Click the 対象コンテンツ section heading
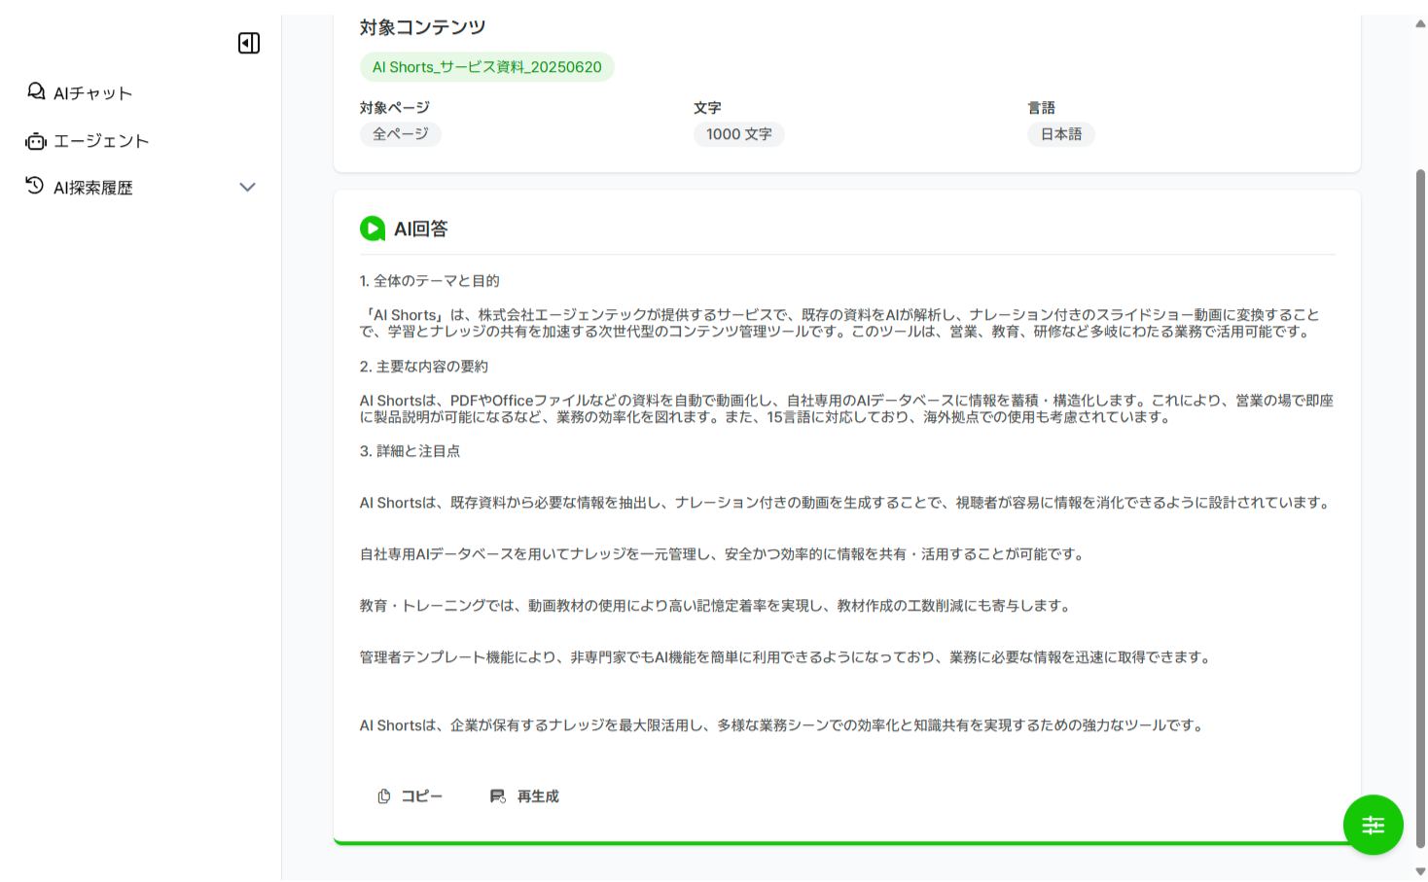This screenshot has height=882, width=1428. pos(422,27)
